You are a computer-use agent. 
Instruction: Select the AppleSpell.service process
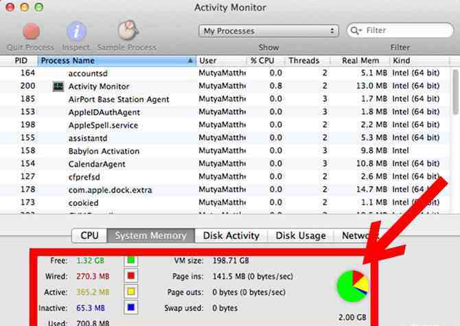[x=225, y=125]
